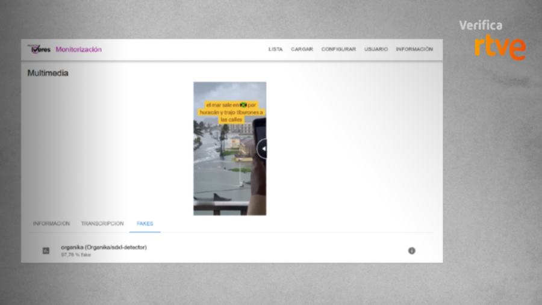The height and width of the screenshot is (305, 542).
Task: Click the orange rtve logo
Action: [499, 48]
